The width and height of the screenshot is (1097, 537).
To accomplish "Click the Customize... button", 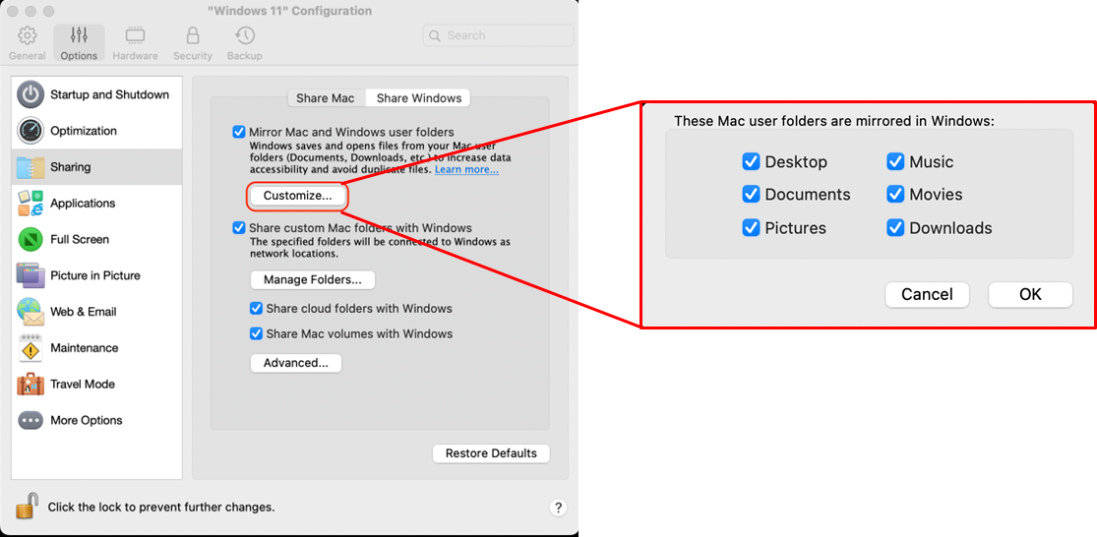I will 297,196.
